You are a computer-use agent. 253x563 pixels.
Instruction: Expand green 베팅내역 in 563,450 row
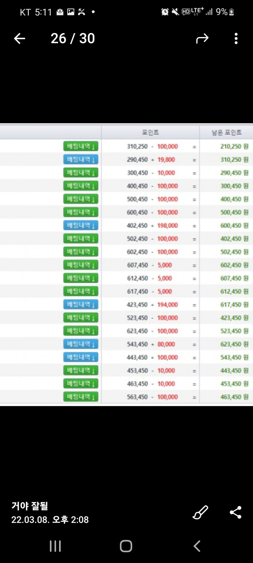81,397
